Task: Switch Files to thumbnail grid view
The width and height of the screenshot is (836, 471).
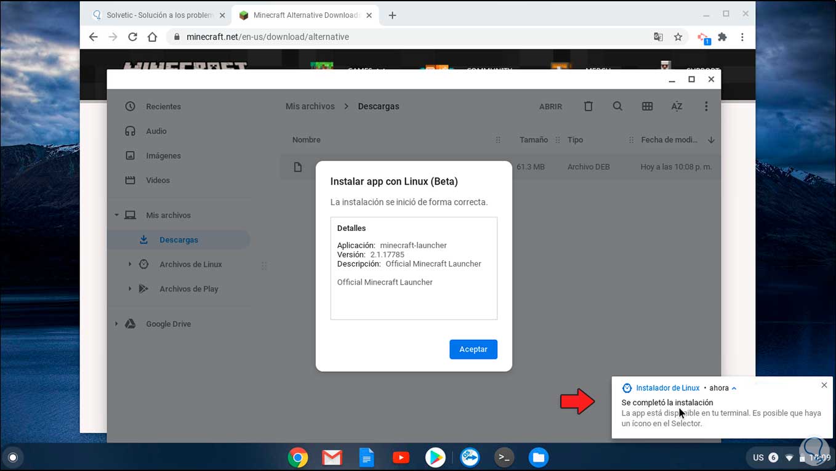Action: pyautogui.click(x=647, y=107)
